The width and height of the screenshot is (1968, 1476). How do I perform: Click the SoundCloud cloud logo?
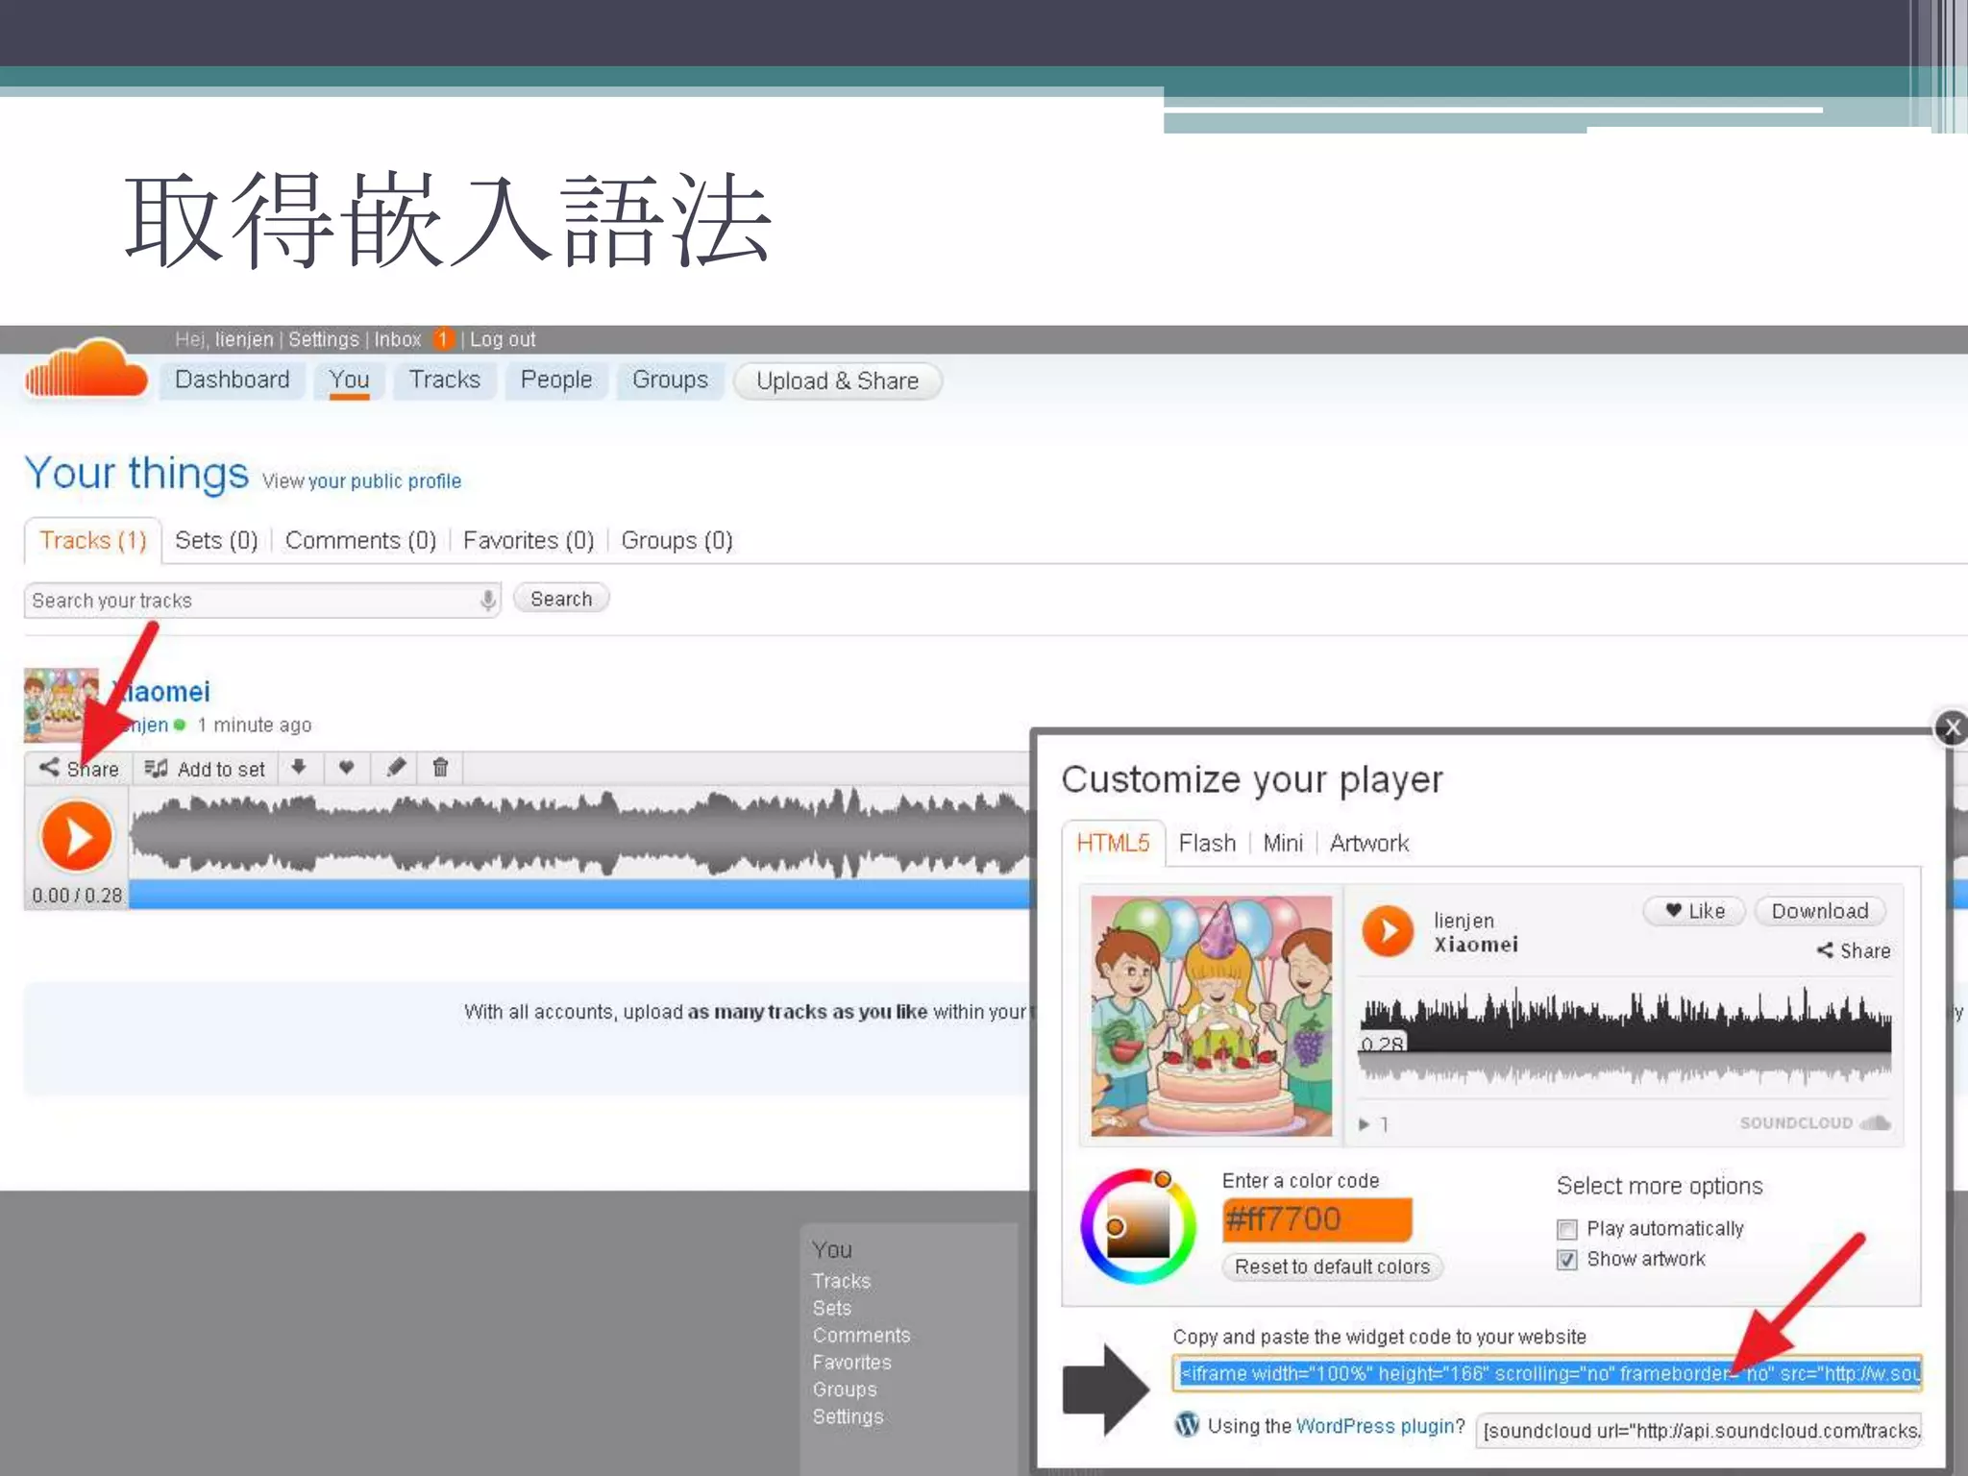[x=86, y=370]
